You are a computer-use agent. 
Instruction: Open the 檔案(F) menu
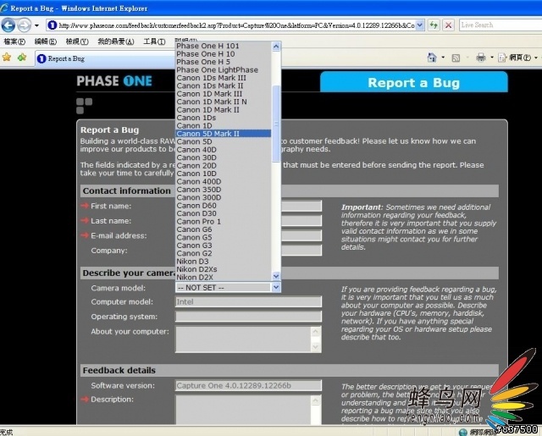(14, 41)
